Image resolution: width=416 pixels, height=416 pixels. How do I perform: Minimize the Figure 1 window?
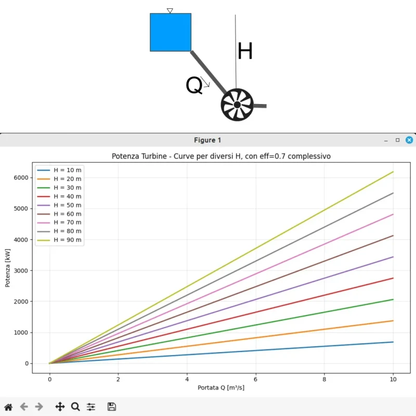[386, 140]
